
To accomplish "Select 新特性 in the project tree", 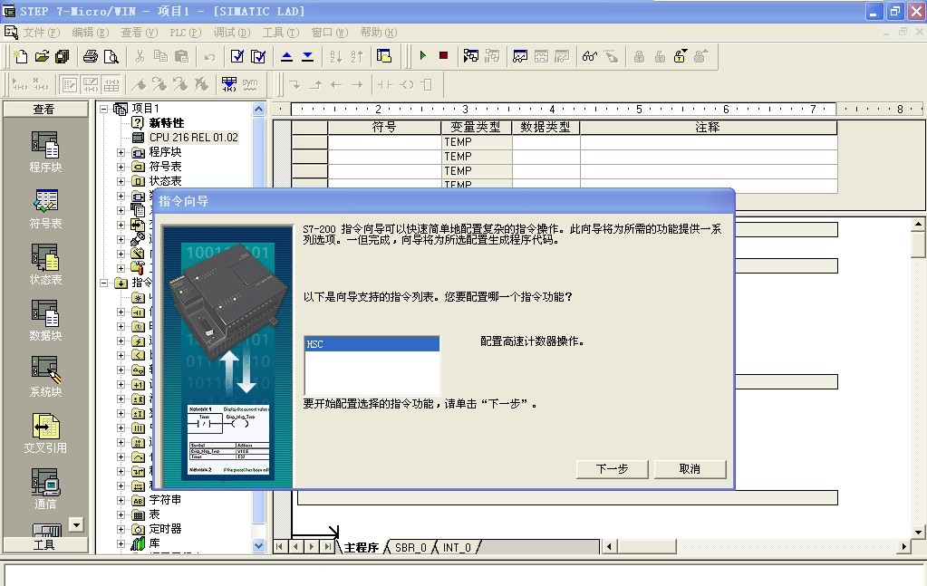I will coord(167,123).
